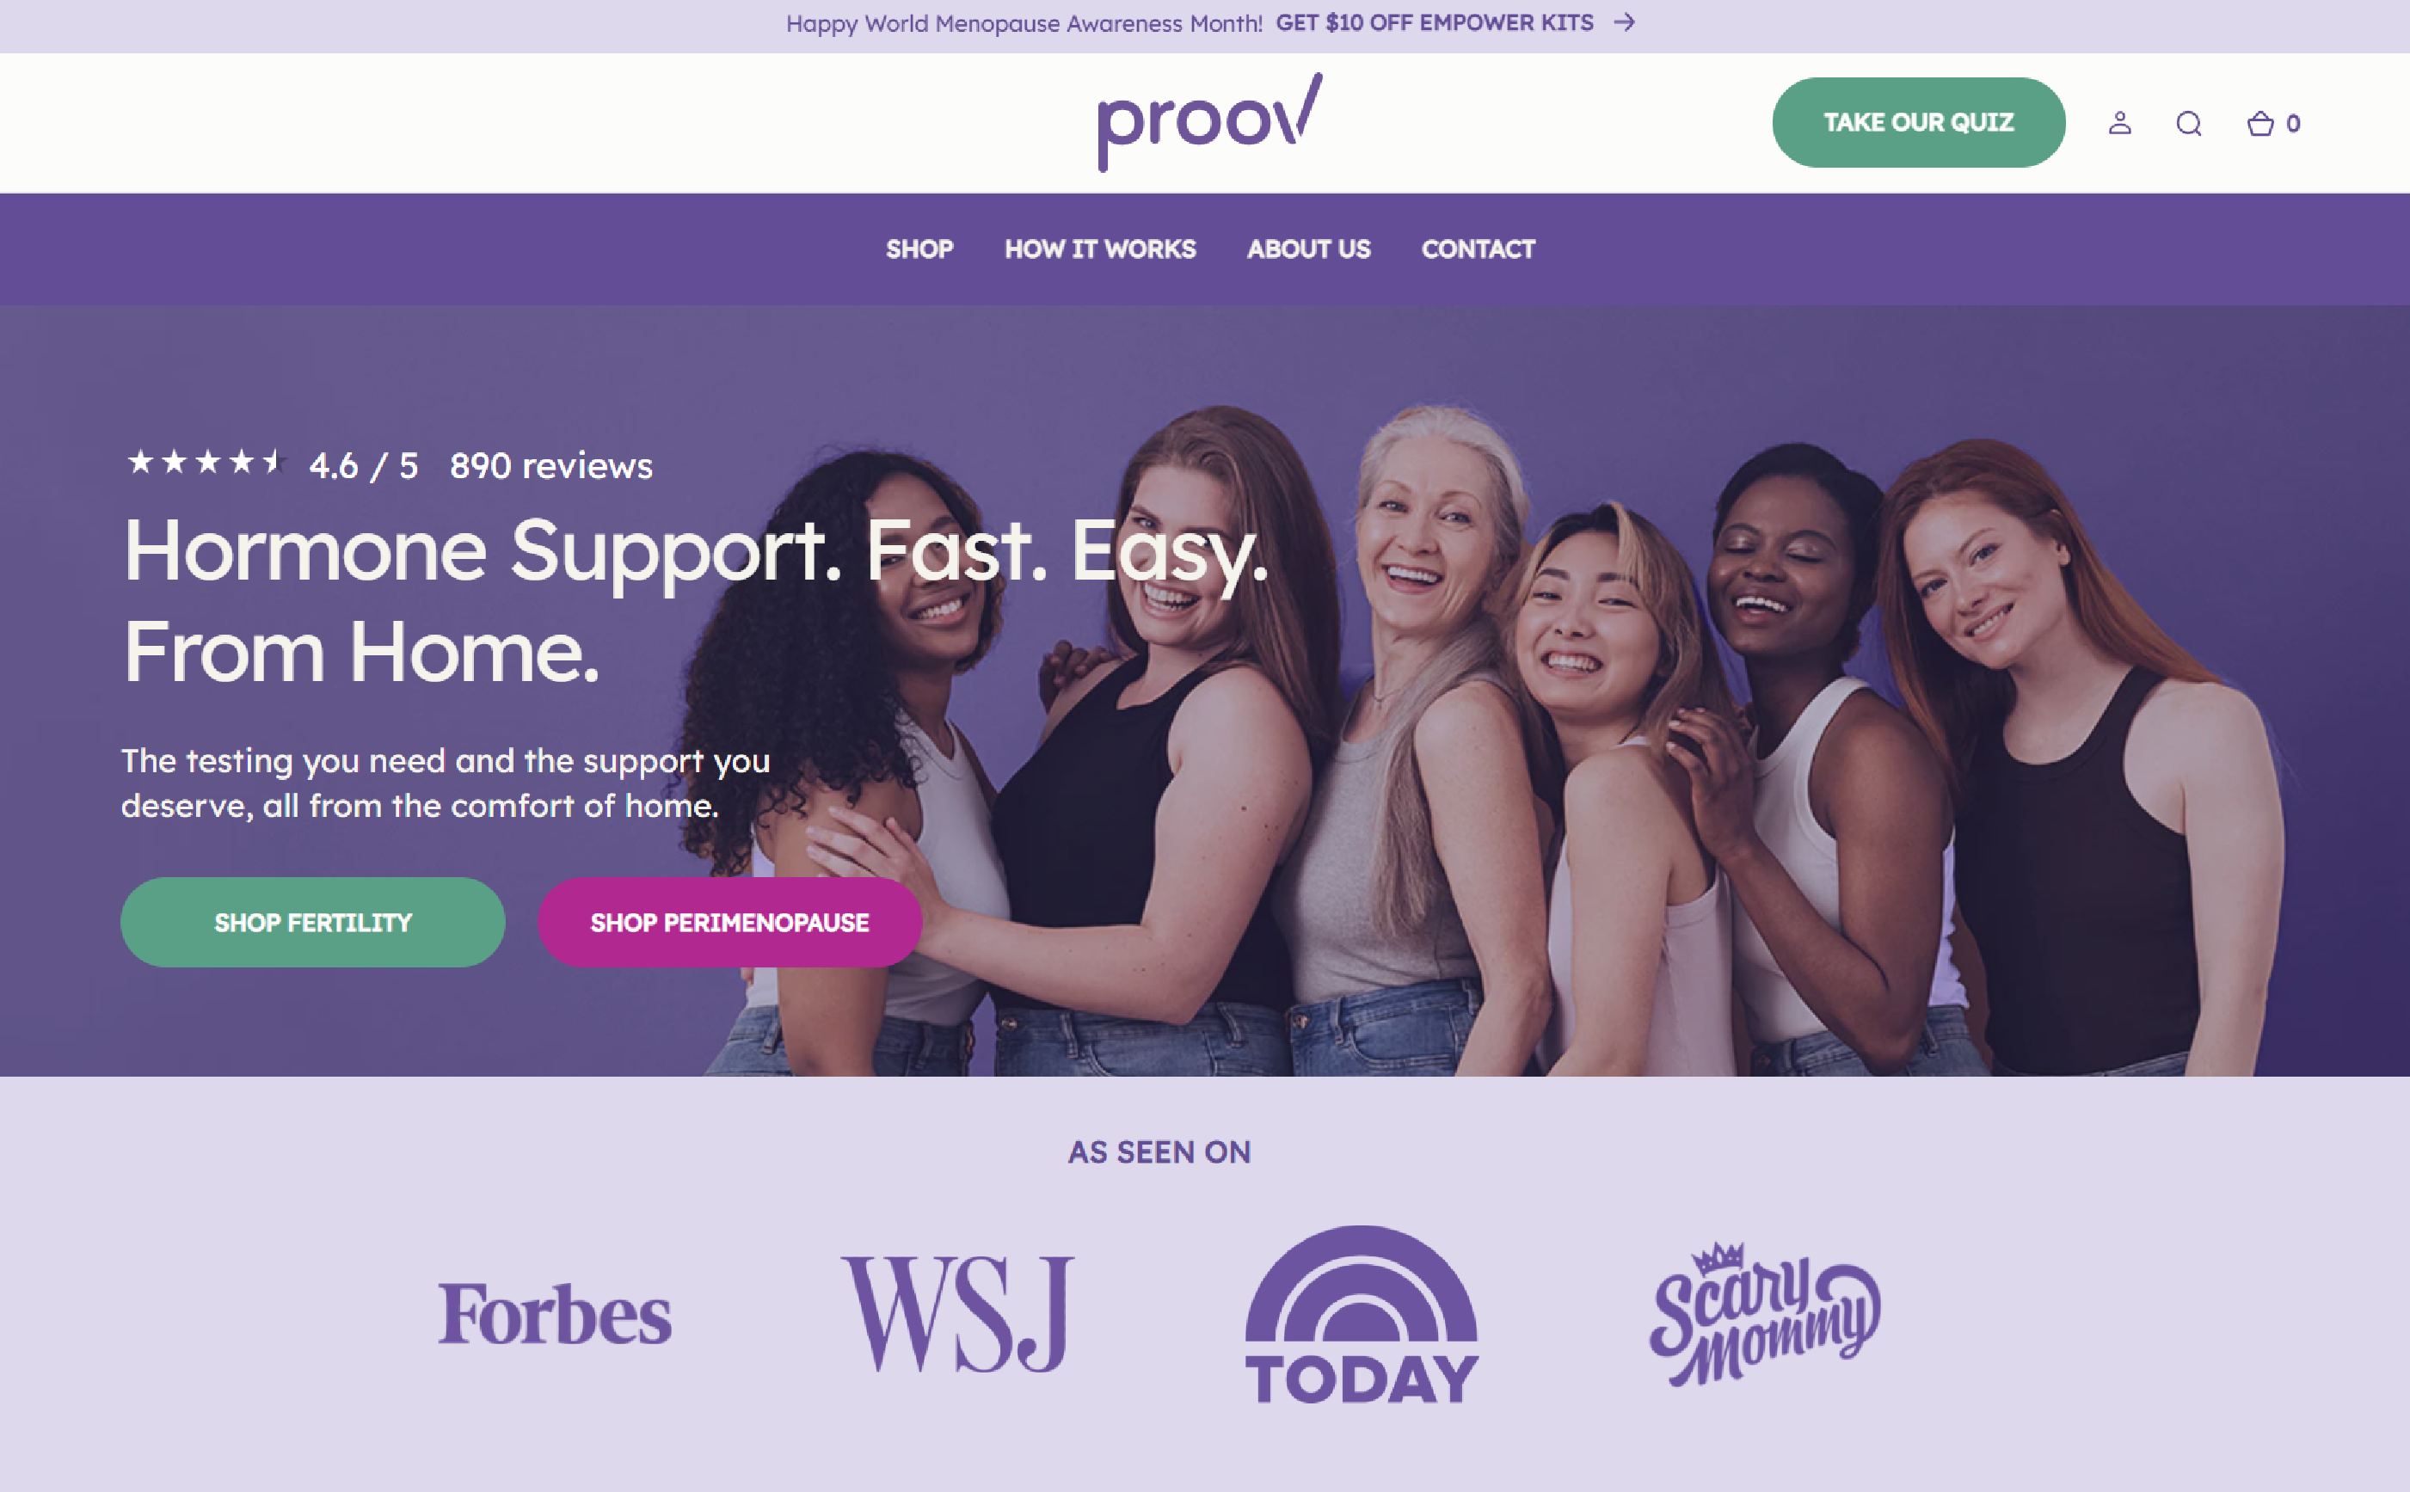Click the TODAY show logo
Image resolution: width=2410 pixels, height=1492 pixels.
(x=1362, y=1313)
